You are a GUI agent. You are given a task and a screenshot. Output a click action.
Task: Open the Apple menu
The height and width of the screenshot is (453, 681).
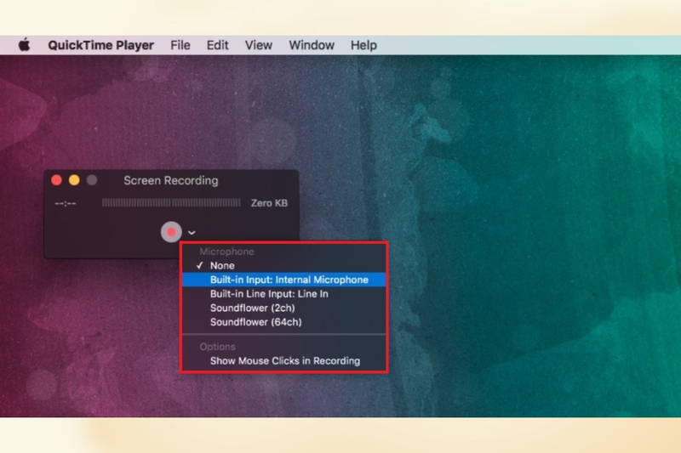pos(25,45)
